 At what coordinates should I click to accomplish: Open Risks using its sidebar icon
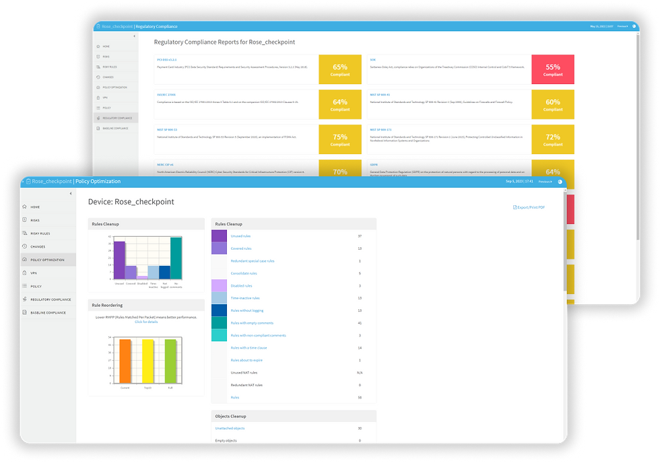point(25,220)
